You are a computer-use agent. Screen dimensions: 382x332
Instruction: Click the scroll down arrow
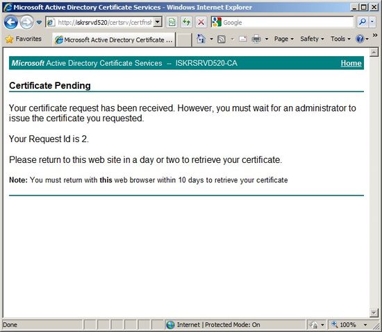374,313
